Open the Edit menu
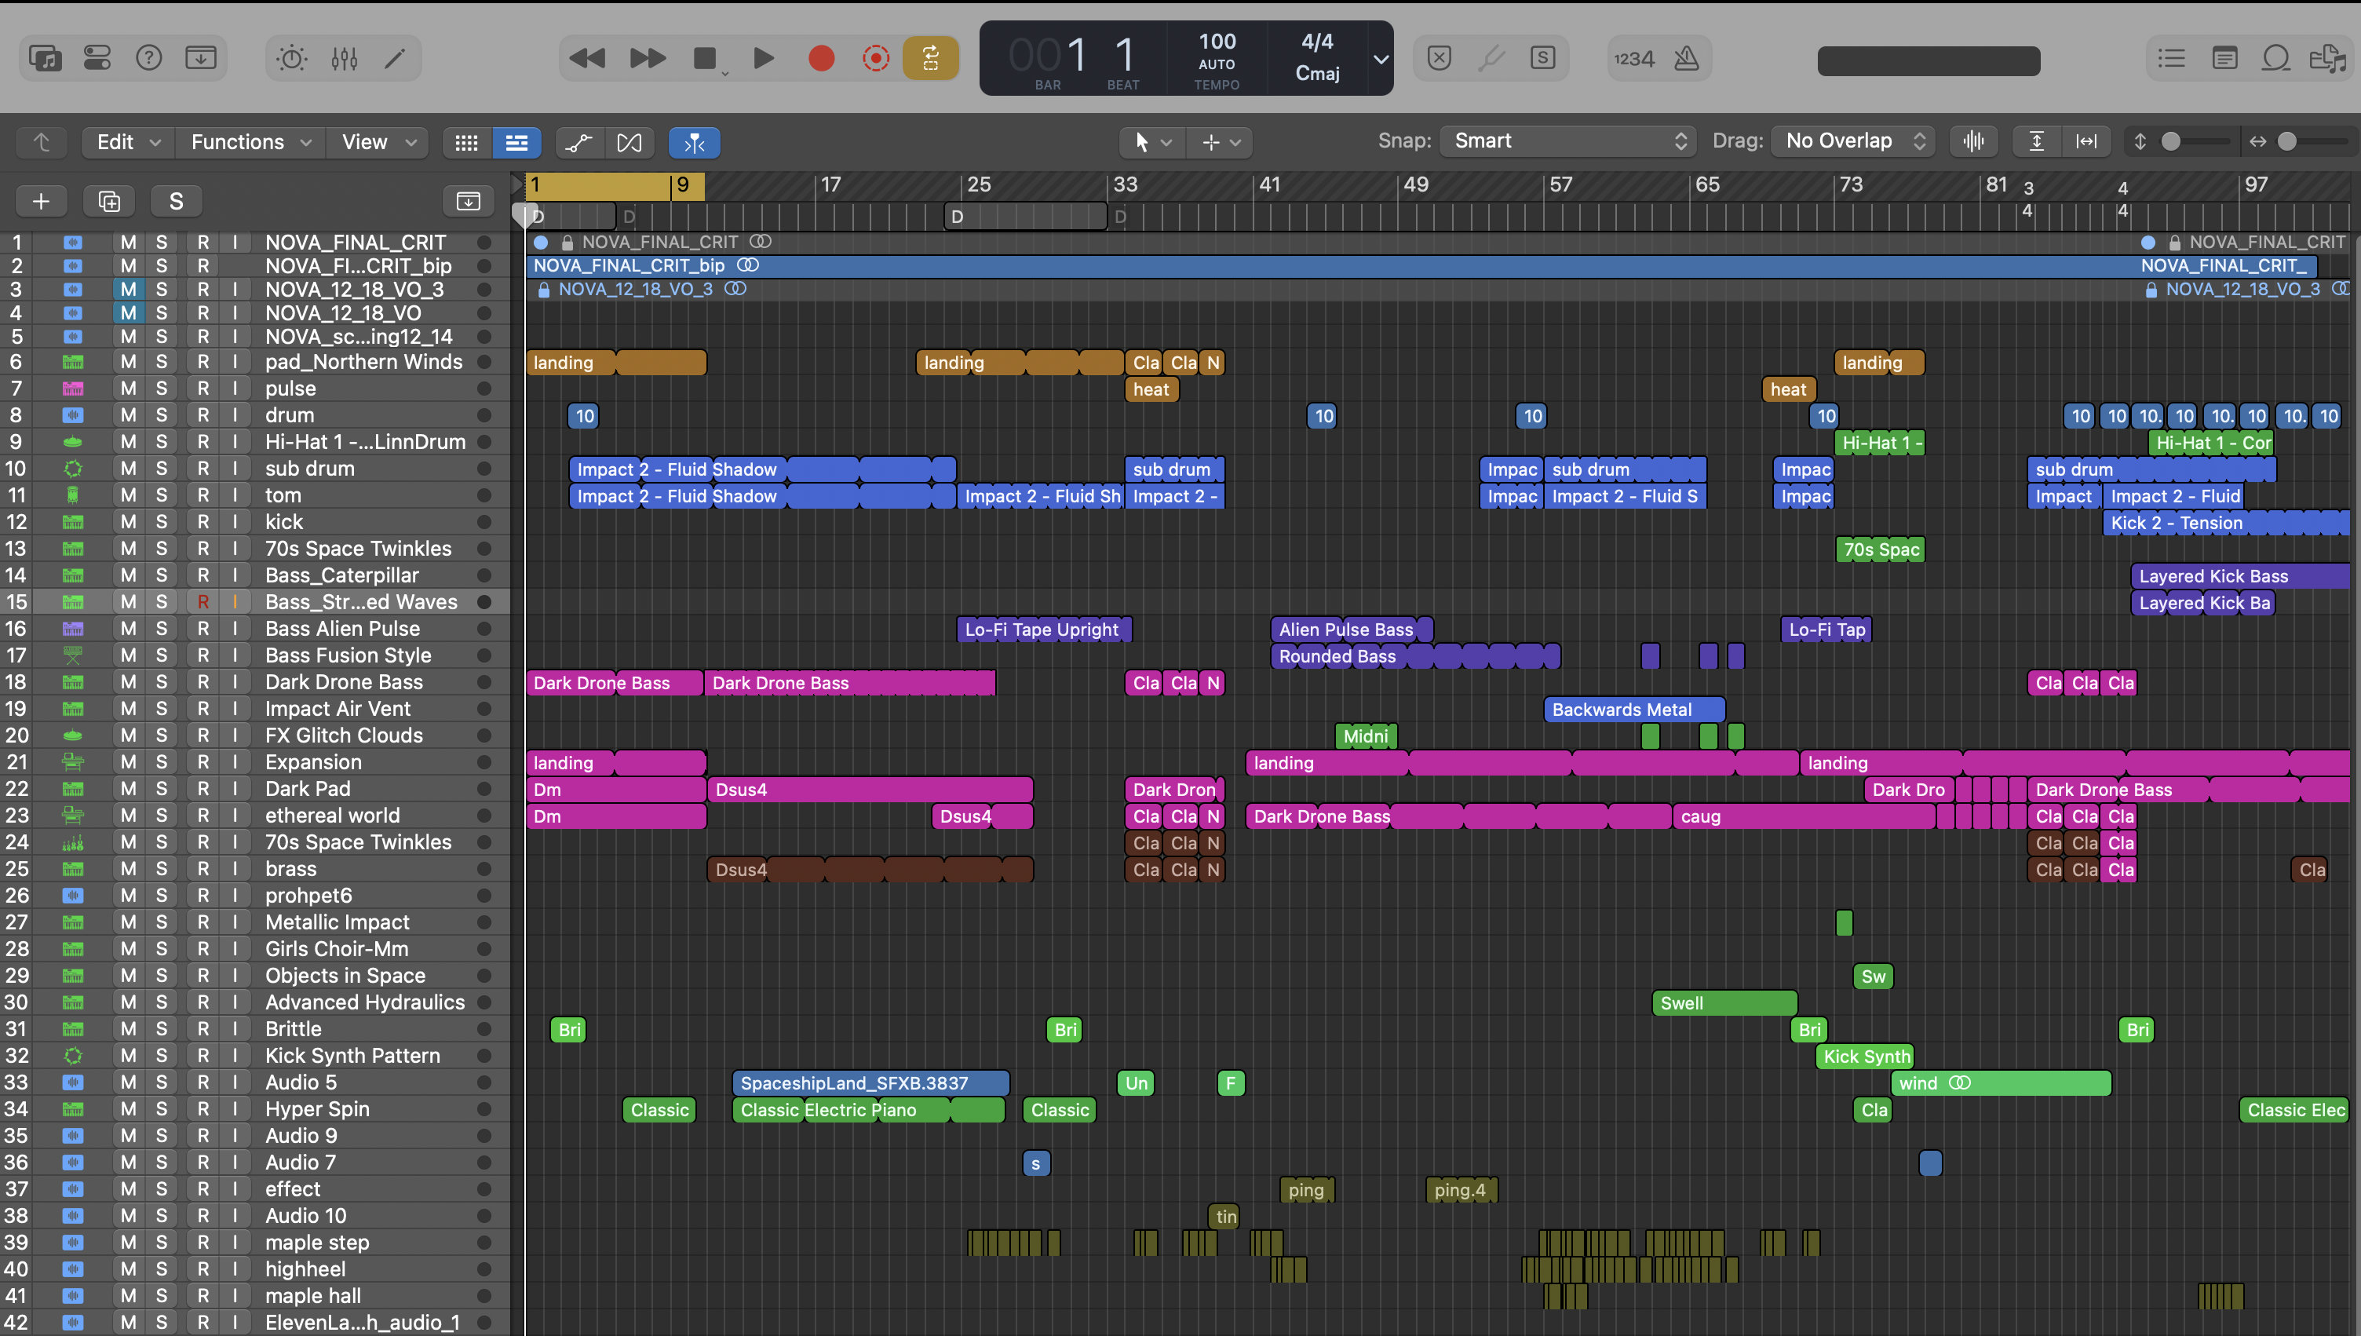2361x1336 pixels. point(126,142)
